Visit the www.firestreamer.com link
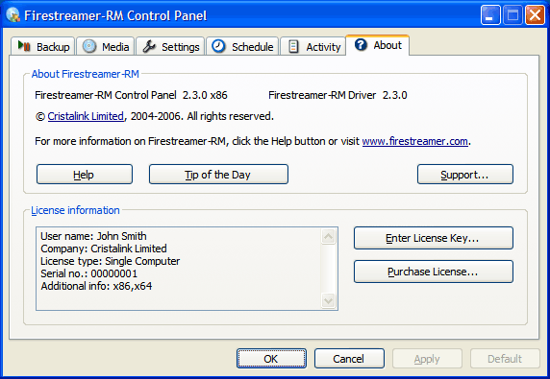 [x=415, y=141]
